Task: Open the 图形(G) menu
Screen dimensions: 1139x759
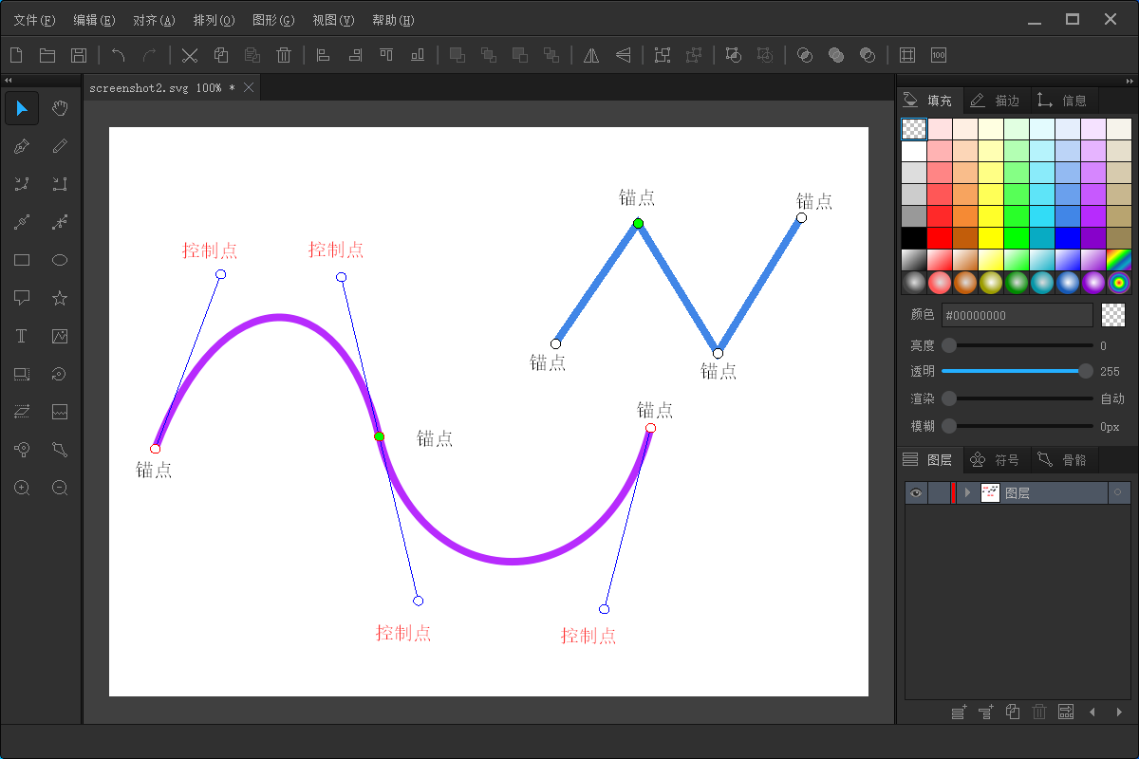Action: point(273,20)
